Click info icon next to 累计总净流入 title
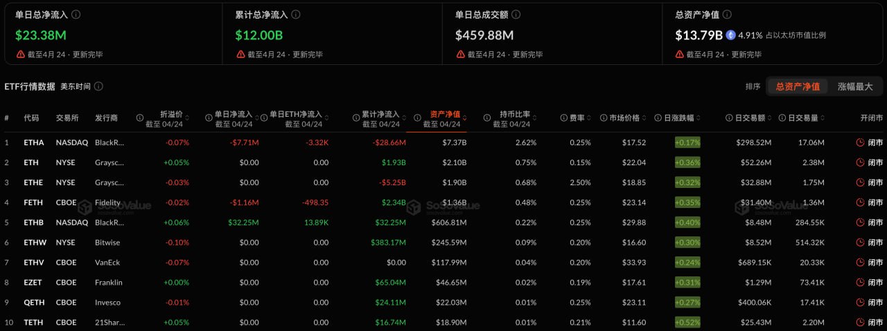Viewport: 887px width, 331px height. click(x=297, y=15)
